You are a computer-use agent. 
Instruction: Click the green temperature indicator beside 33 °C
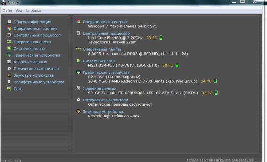point(161,38)
